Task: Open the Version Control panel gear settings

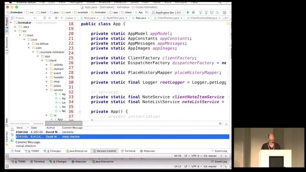Action: (x=220, y=123)
